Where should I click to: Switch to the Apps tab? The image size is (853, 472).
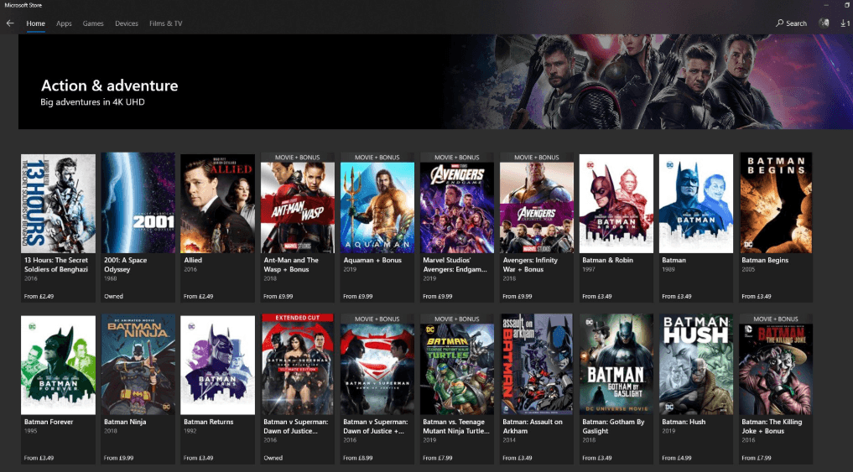(65, 23)
